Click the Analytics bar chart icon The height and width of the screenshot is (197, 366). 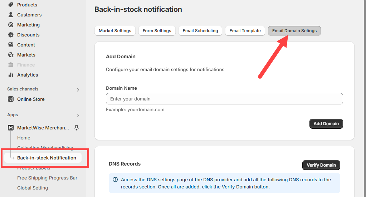[x=11, y=75]
